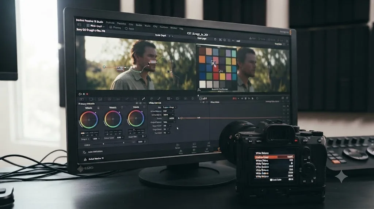
Task: Open the three-dots menu in the Primary Wheels header
Action: click(x=144, y=103)
